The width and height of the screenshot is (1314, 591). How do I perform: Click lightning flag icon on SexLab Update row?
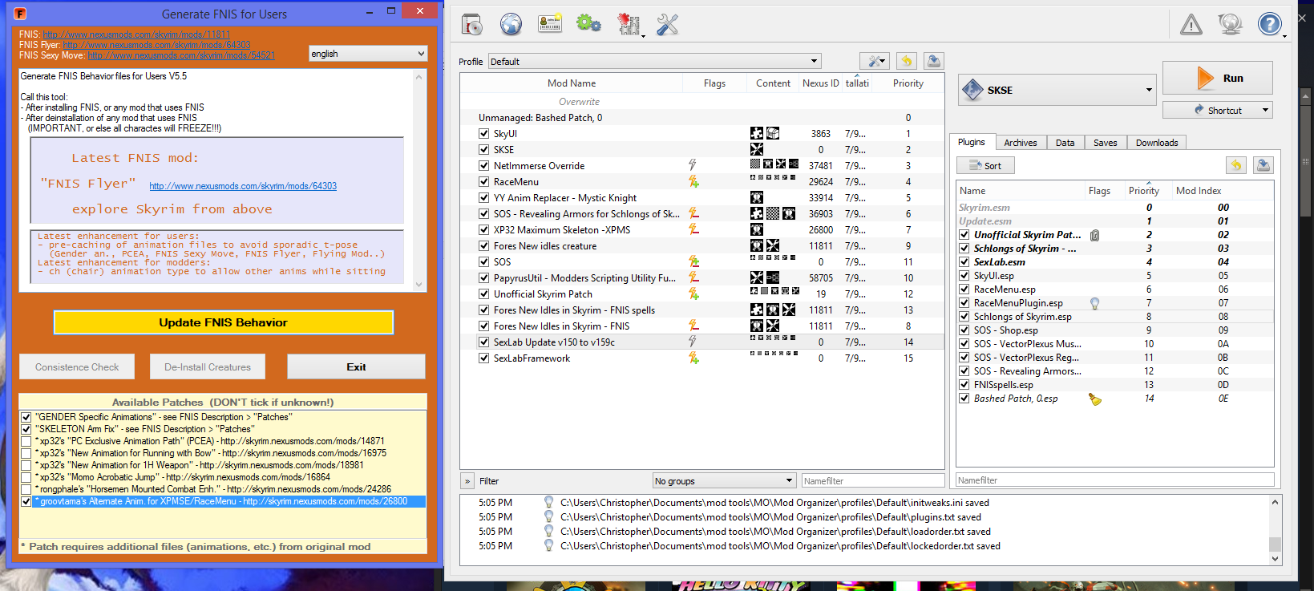(x=693, y=342)
